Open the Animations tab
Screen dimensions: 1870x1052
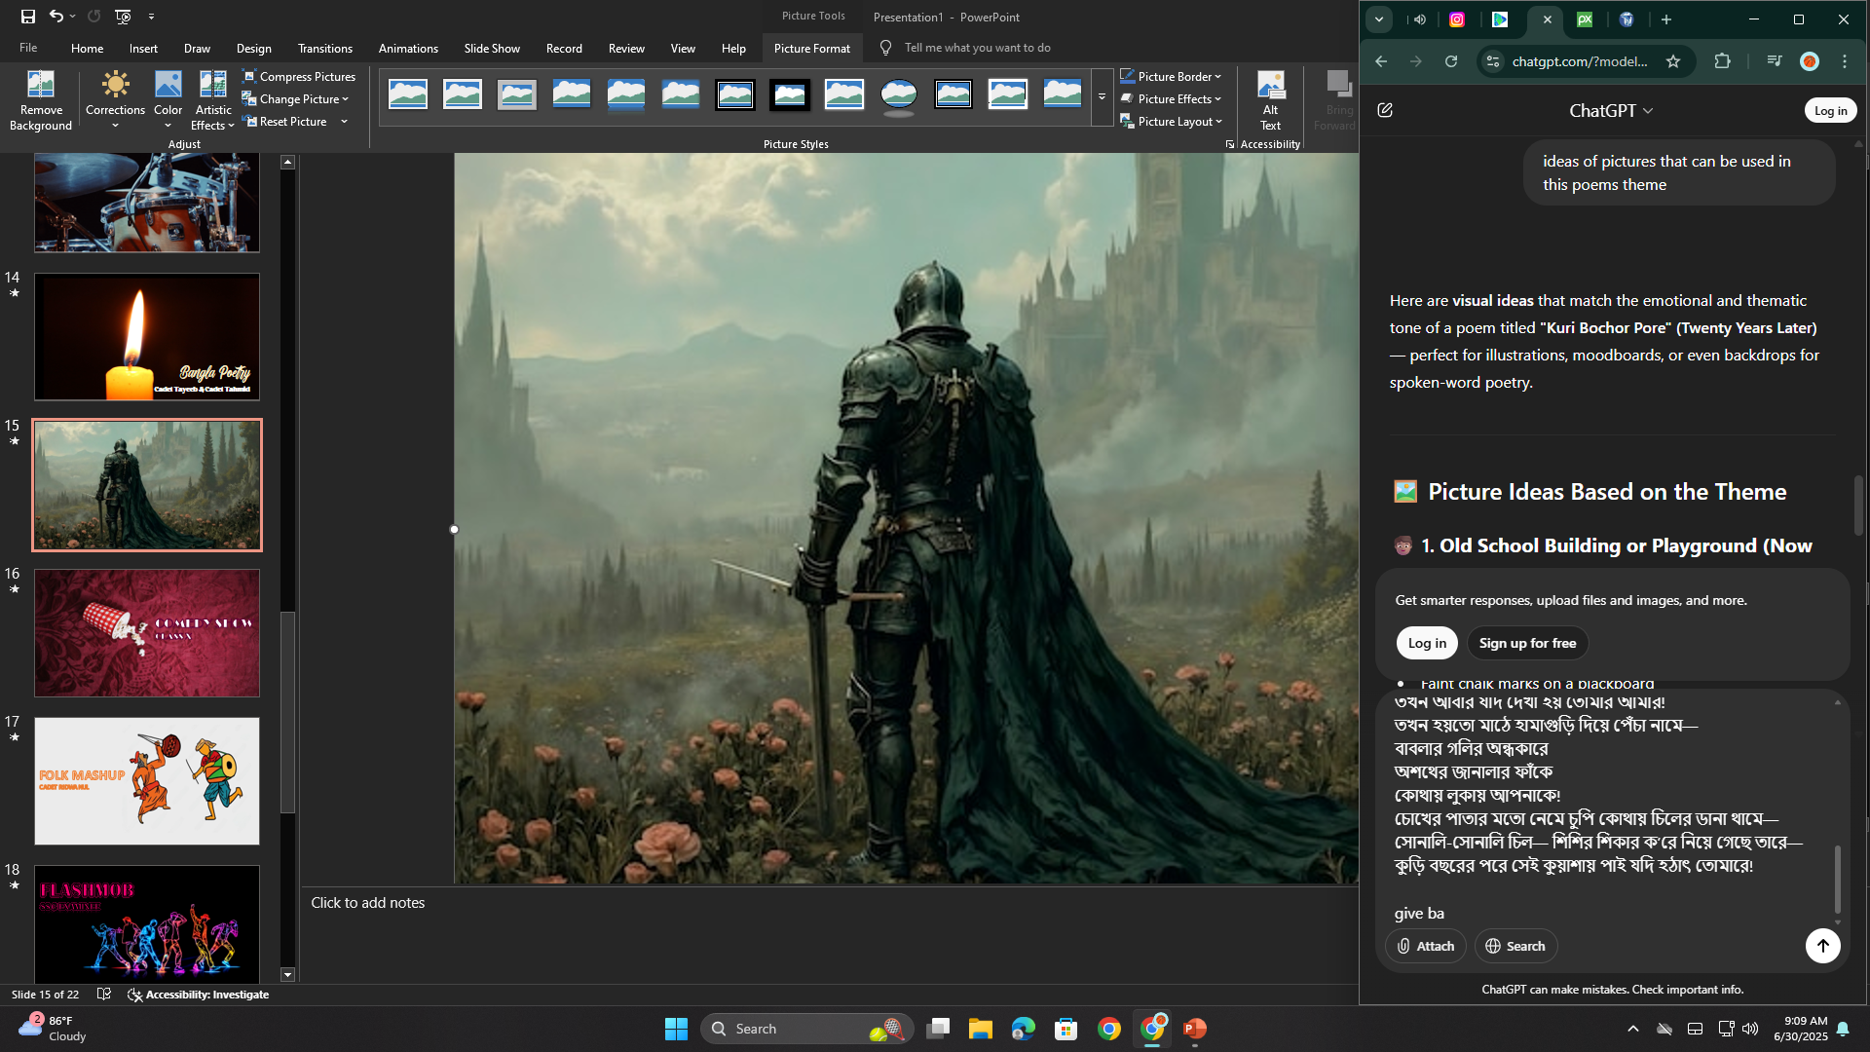coord(408,48)
